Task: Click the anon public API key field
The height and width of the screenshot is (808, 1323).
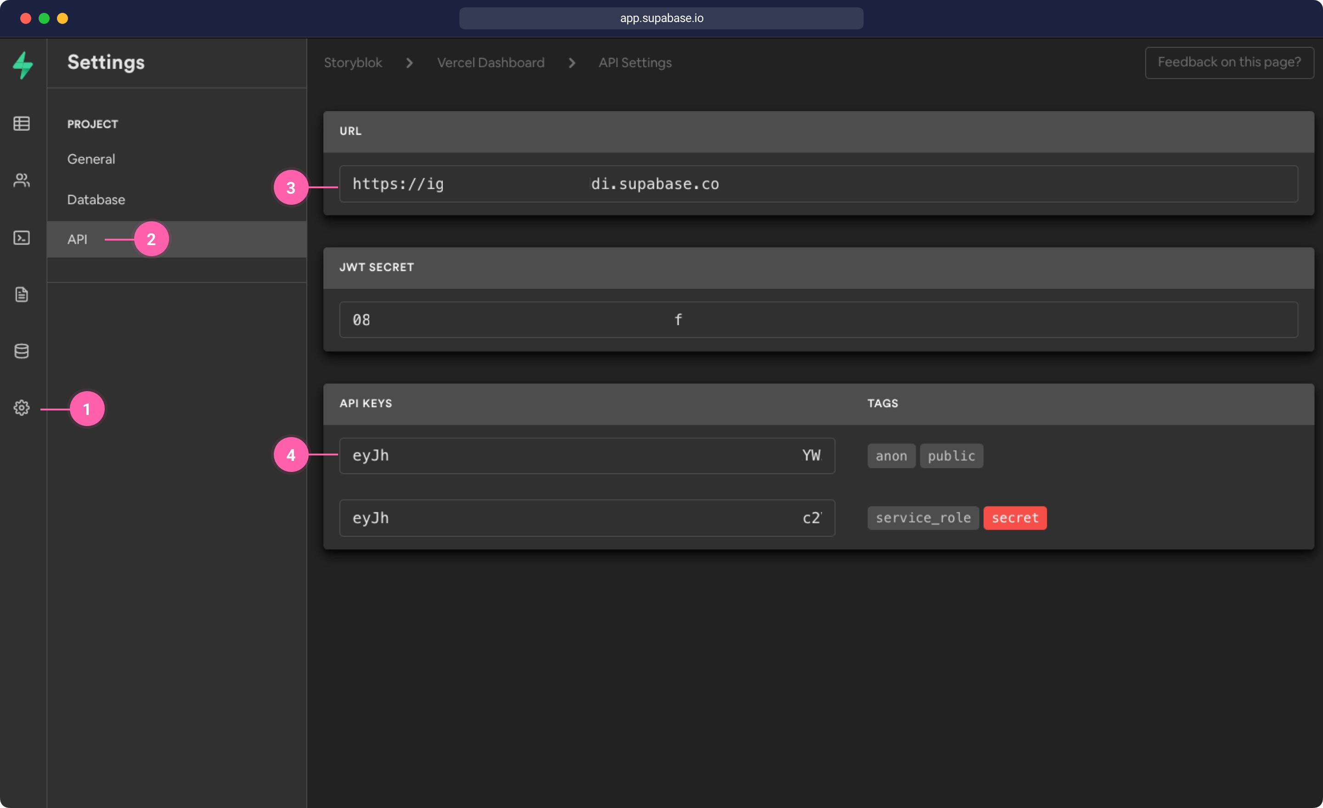Action: pos(587,455)
